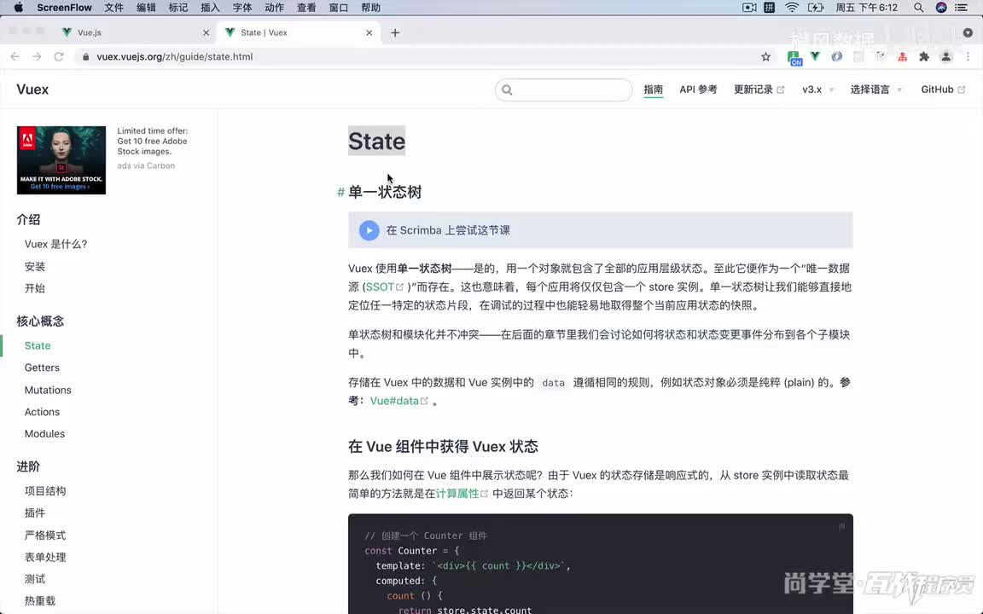Click the Wi-Fi status icon
This screenshot has height=614, width=983.
(x=792, y=8)
